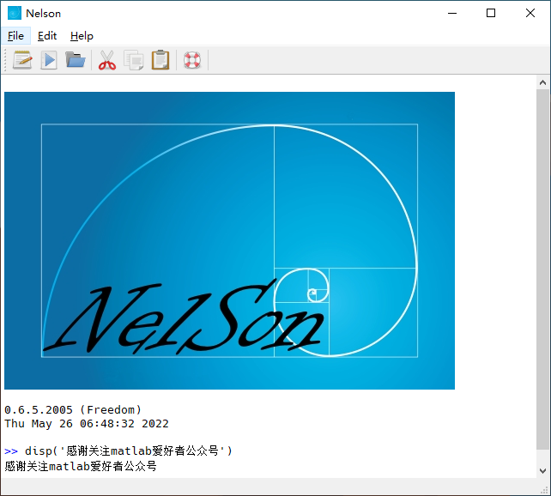Click the window resize grip in the corner
Screen dimensions: 551x496
click(545, 490)
